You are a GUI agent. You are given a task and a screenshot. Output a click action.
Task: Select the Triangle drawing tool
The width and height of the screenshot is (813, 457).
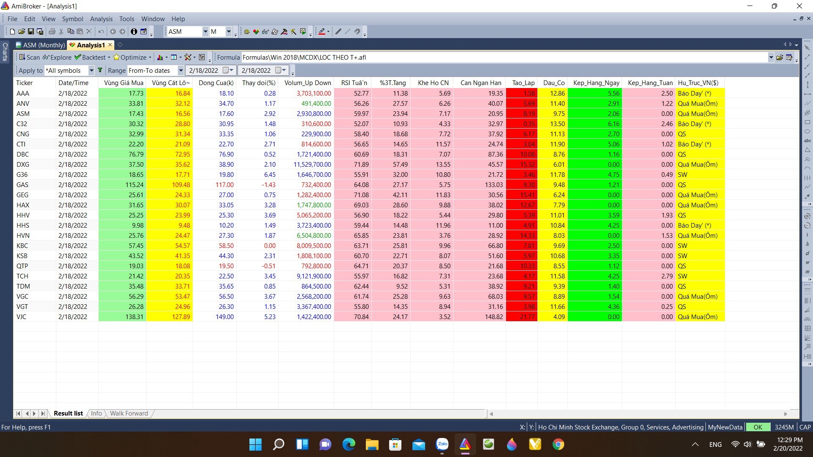pyautogui.click(x=807, y=150)
